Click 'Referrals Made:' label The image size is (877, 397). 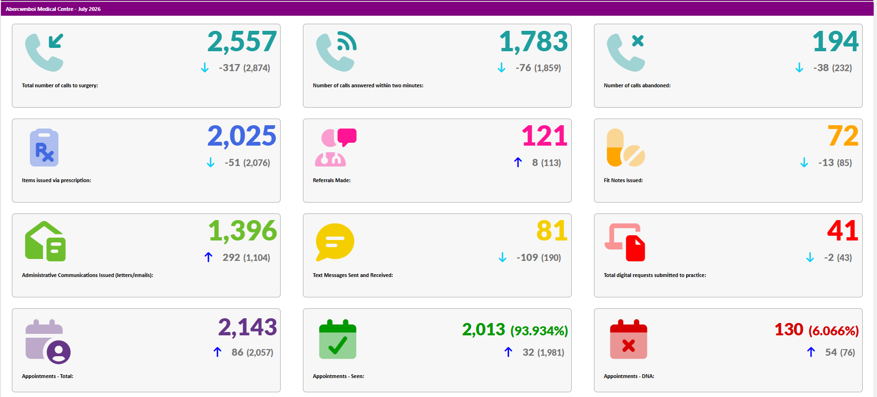pos(331,180)
